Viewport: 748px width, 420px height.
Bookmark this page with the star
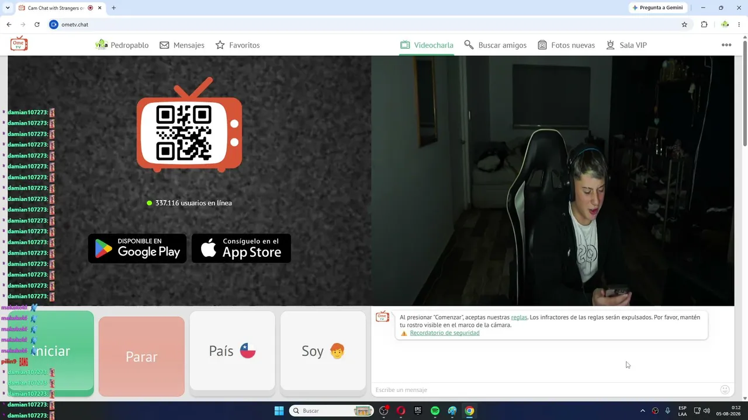[x=684, y=24]
